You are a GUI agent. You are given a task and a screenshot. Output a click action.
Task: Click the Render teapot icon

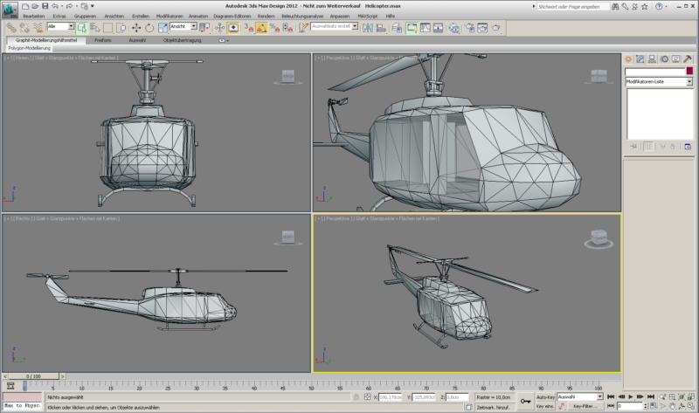tap(496, 28)
